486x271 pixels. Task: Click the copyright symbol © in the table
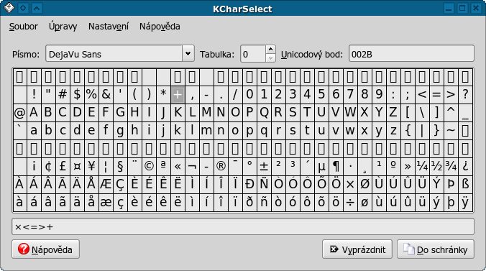[149, 167]
